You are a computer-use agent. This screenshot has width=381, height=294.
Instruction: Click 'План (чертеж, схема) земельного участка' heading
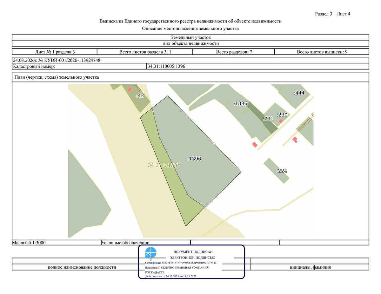tap(56, 77)
